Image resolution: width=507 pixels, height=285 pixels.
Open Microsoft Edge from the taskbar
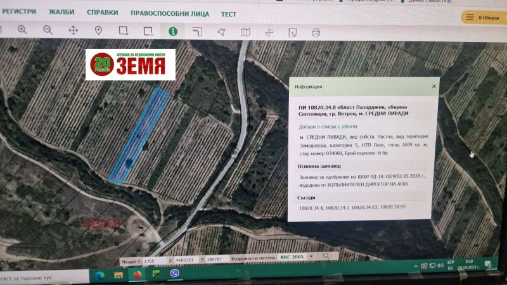tap(99, 275)
